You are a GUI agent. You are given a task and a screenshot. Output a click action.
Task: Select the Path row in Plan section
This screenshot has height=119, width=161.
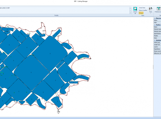(157, 23)
